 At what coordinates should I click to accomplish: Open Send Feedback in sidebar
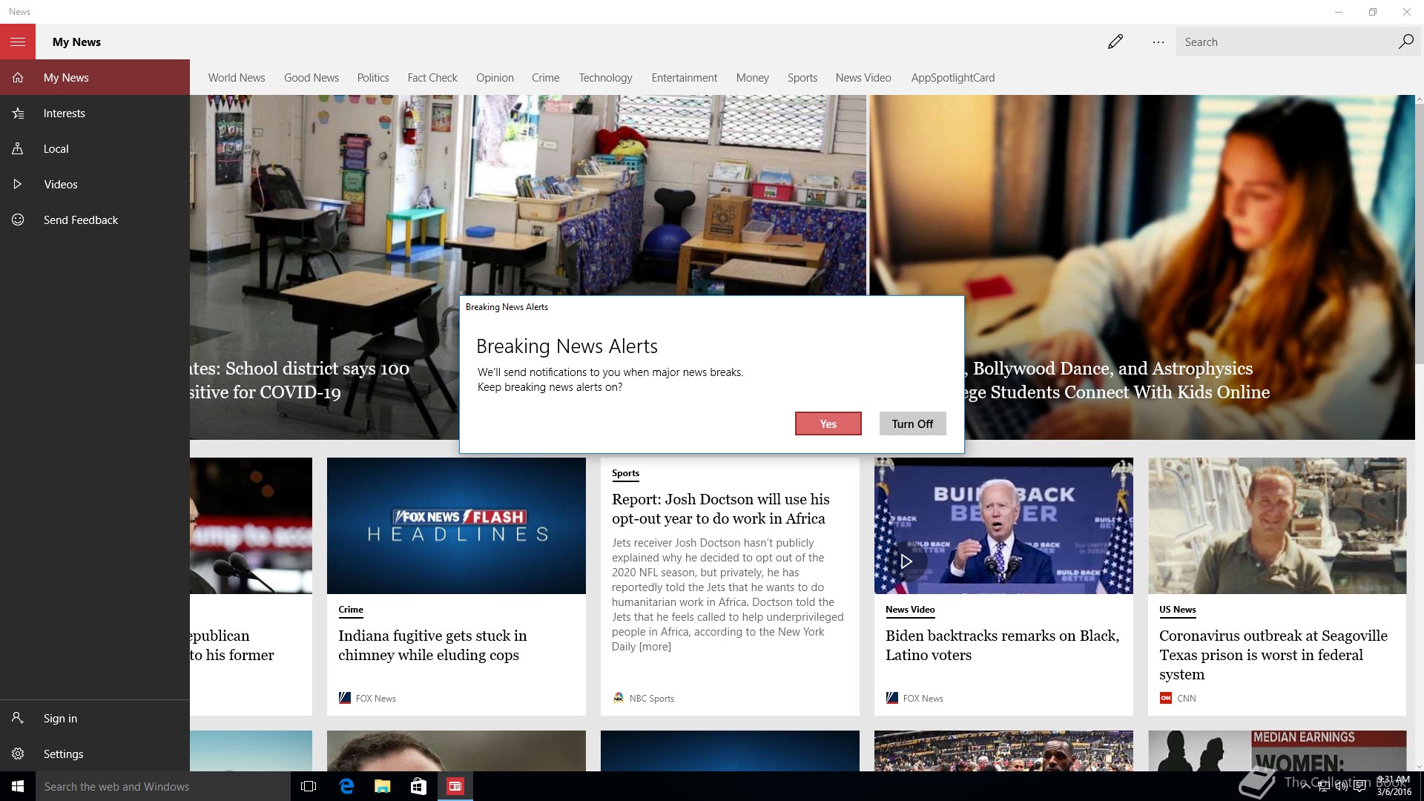pyautogui.click(x=95, y=220)
